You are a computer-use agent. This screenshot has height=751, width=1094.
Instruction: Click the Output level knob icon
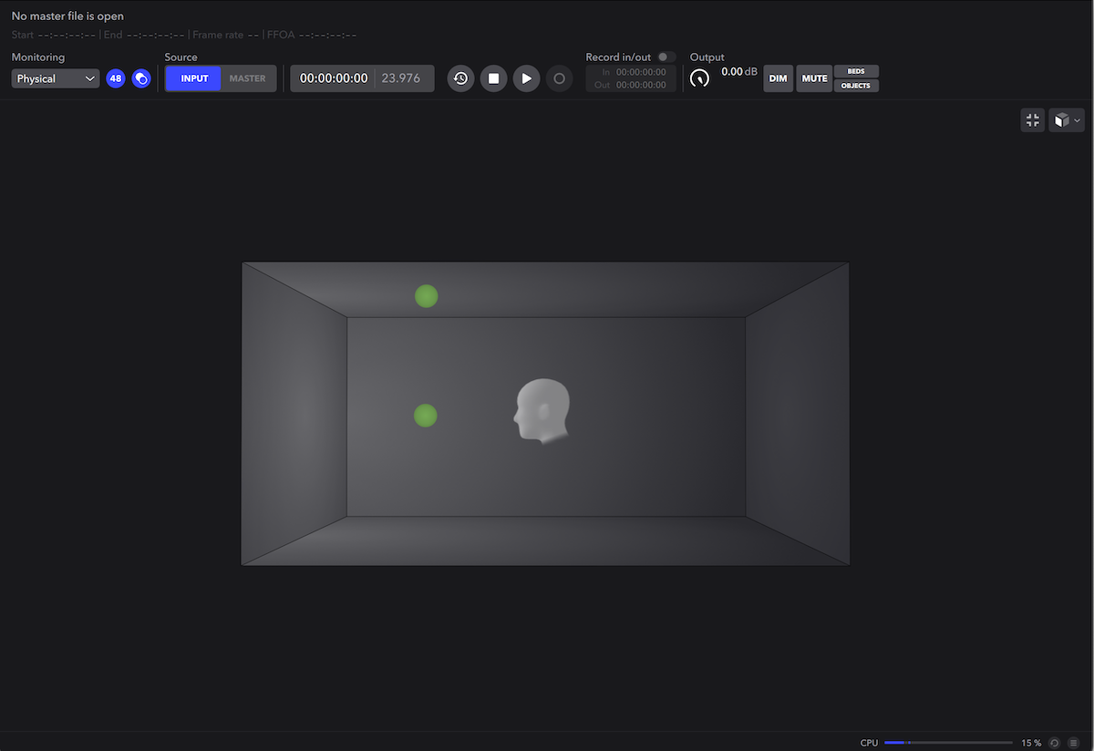tap(700, 78)
